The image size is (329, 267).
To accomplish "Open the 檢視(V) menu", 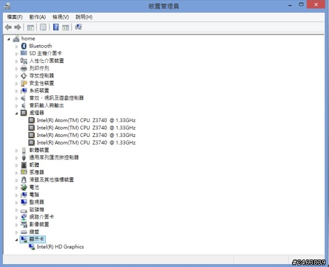I will [x=61, y=17].
